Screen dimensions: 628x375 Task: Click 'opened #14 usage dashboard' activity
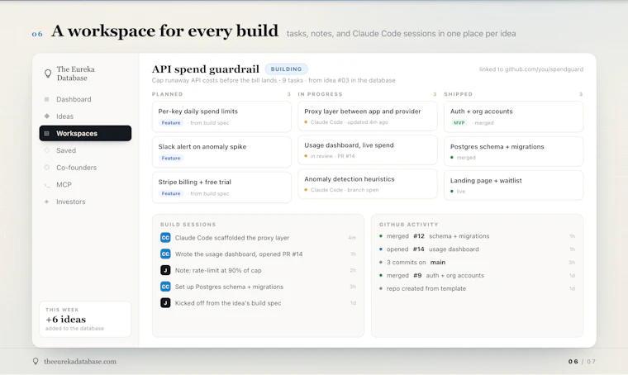point(477,249)
